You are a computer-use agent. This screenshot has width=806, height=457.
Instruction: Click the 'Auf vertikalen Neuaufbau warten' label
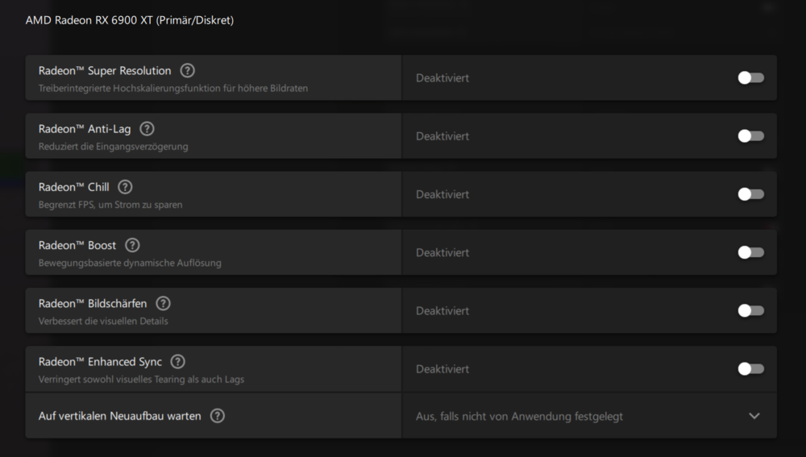pyautogui.click(x=120, y=417)
